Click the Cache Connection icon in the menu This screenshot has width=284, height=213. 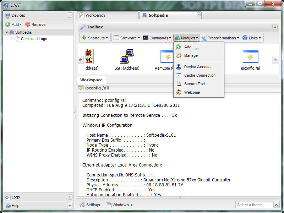point(179,75)
